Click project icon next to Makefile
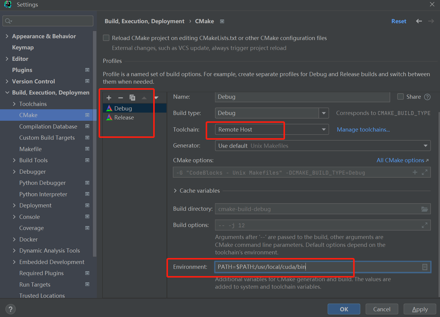The image size is (440, 317). pos(87,149)
